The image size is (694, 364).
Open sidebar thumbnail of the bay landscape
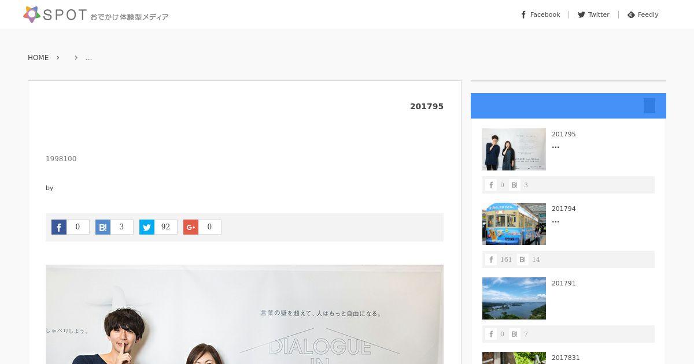(514, 298)
